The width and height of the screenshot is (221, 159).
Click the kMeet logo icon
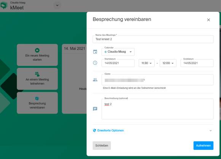point(3,5)
